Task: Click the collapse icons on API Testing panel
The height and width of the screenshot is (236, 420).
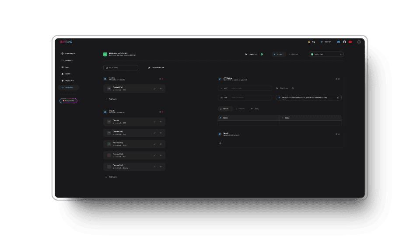Action: pyautogui.click(x=337, y=79)
